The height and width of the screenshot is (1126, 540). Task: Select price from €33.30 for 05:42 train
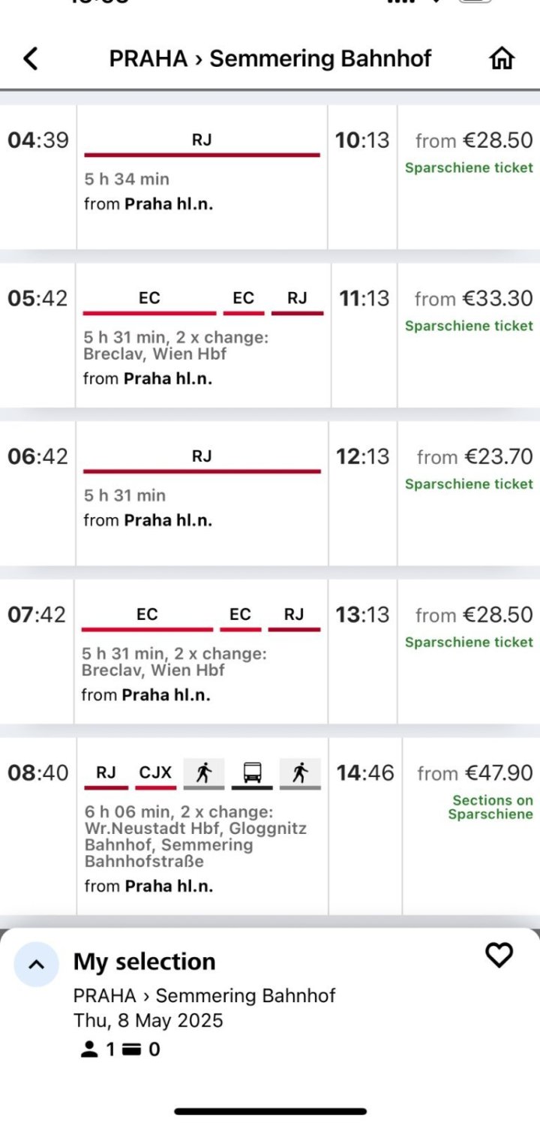[474, 300]
